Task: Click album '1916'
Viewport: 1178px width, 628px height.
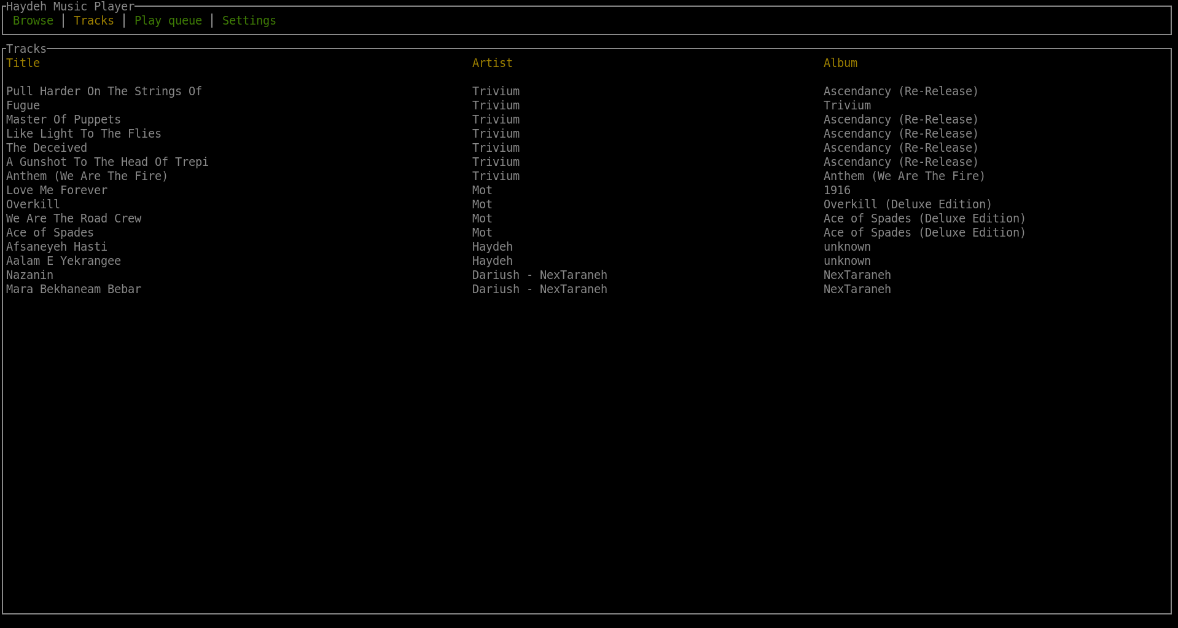Action: [837, 190]
